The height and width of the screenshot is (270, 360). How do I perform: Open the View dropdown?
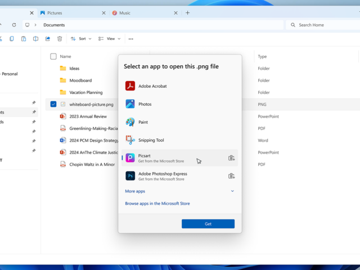click(109, 39)
